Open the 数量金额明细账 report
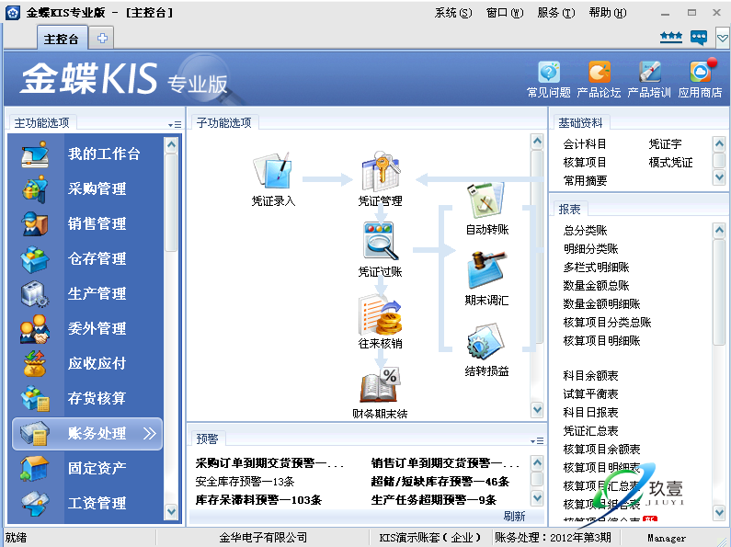The height and width of the screenshot is (547, 731). point(601,303)
